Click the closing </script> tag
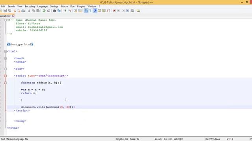The width and height of the screenshot is (252, 141). (x=22, y=110)
